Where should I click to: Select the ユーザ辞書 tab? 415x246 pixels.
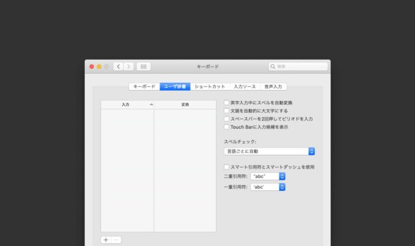175,87
